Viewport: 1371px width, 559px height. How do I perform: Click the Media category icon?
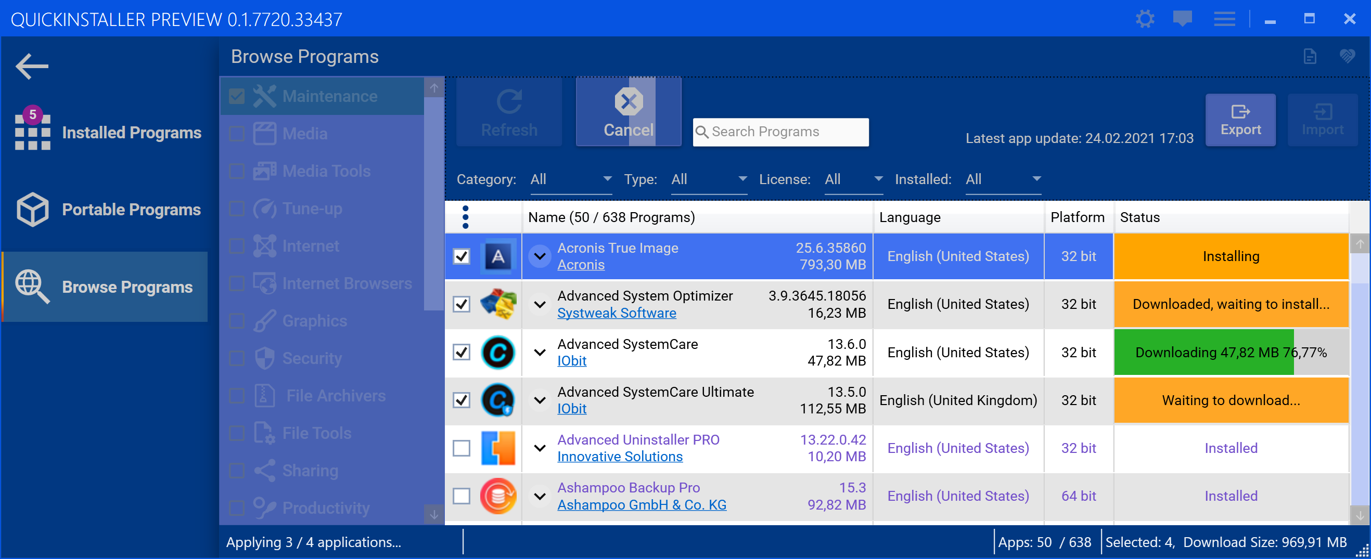click(x=264, y=134)
